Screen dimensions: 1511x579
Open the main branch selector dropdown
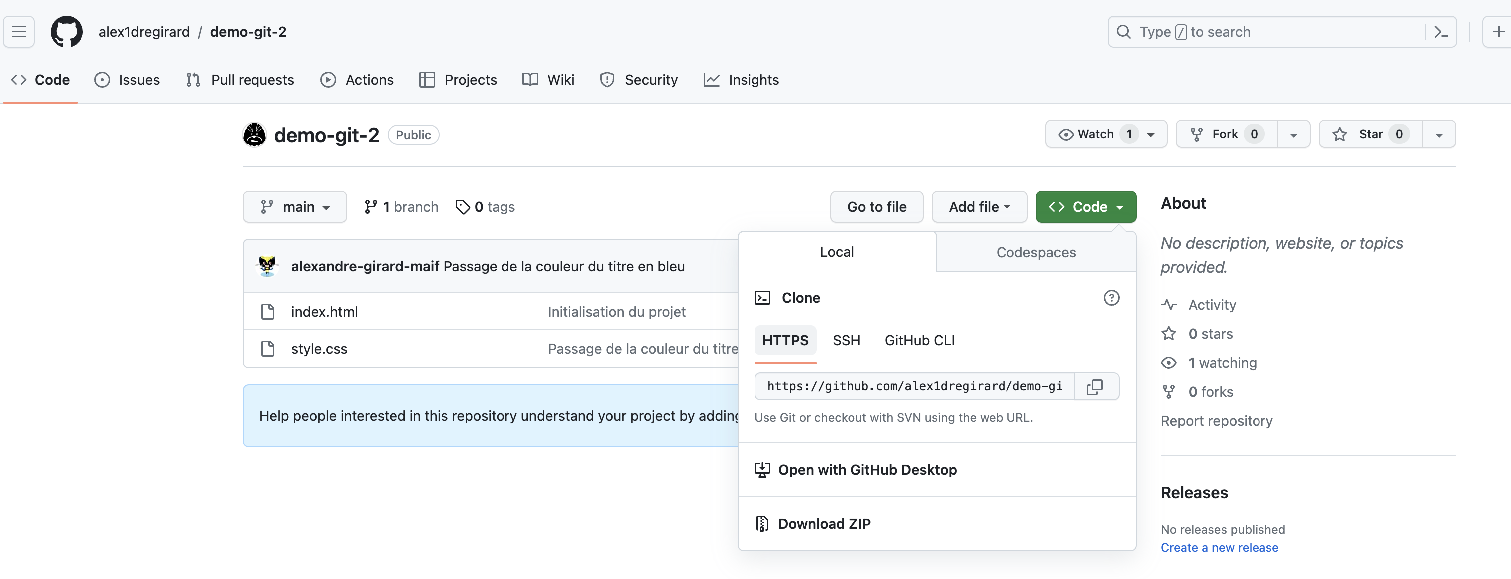tap(294, 207)
